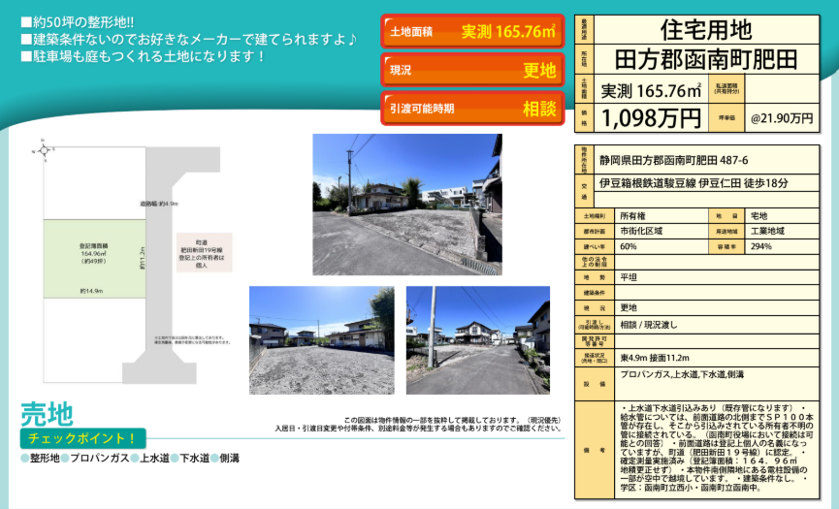Click the 住宅用地 title heading
The width and height of the screenshot is (839, 509).
click(x=706, y=28)
